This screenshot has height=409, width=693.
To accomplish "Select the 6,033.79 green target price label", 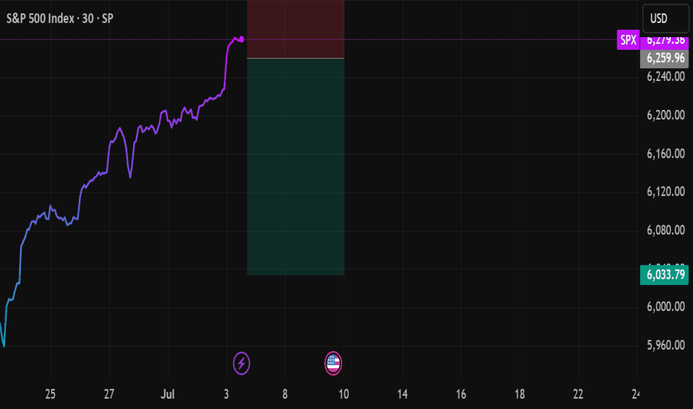I will point(664,274).
